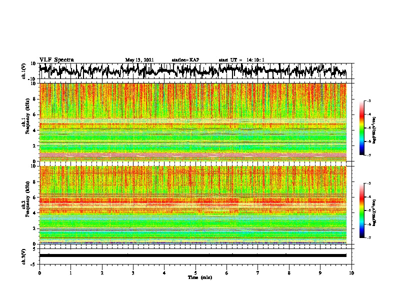Click the "1" tick on the time axis
Image resolution: width=396 pixels, height=306 pixels.
[70, 273]
